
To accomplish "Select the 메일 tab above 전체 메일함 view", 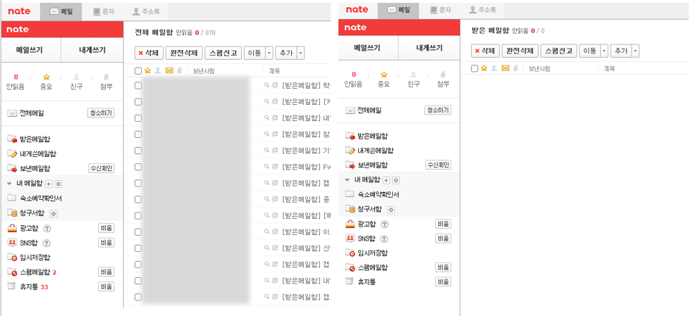I will [x=61, y=11].
